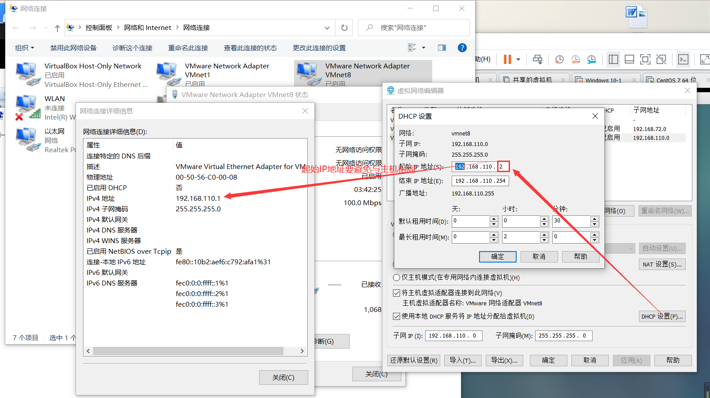
Task: Focus the 结束 IP 地址 field
Action: click(x=480, y=181)
